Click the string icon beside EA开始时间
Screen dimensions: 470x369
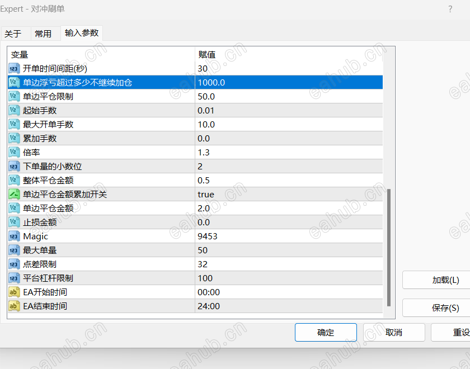pyautogui.click(x=14, y=292)
